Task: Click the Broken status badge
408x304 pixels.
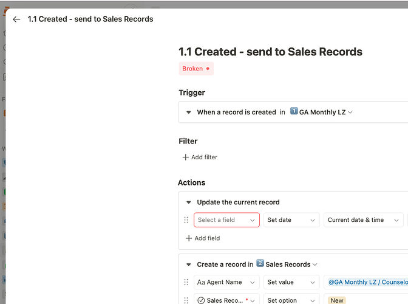Action: [195, 69]
